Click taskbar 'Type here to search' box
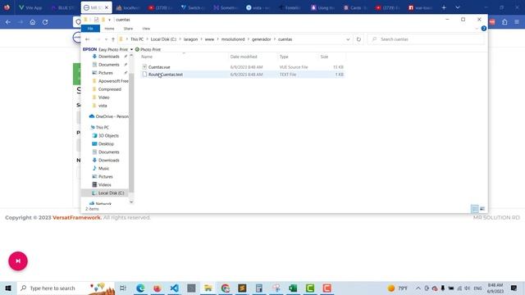Image resolution: width=525 pixels, height=295 pixels. [66, 288]
